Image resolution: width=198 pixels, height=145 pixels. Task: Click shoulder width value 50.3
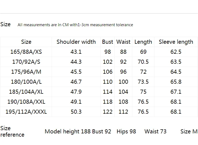tap(76, 112)
